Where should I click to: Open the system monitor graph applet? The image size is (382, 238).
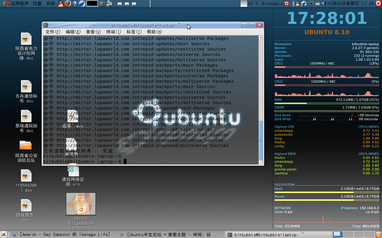point(92,4)
